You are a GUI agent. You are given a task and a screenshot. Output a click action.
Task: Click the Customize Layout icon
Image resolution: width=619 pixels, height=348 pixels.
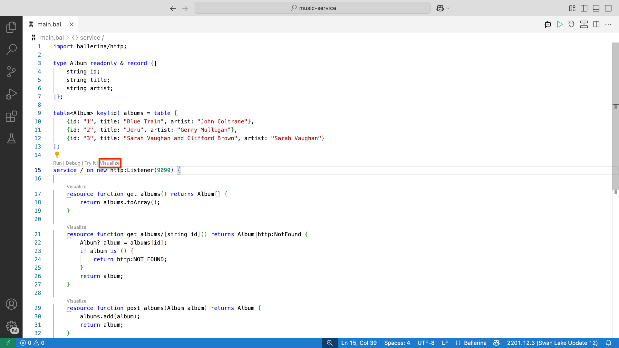tap(572, 8)
